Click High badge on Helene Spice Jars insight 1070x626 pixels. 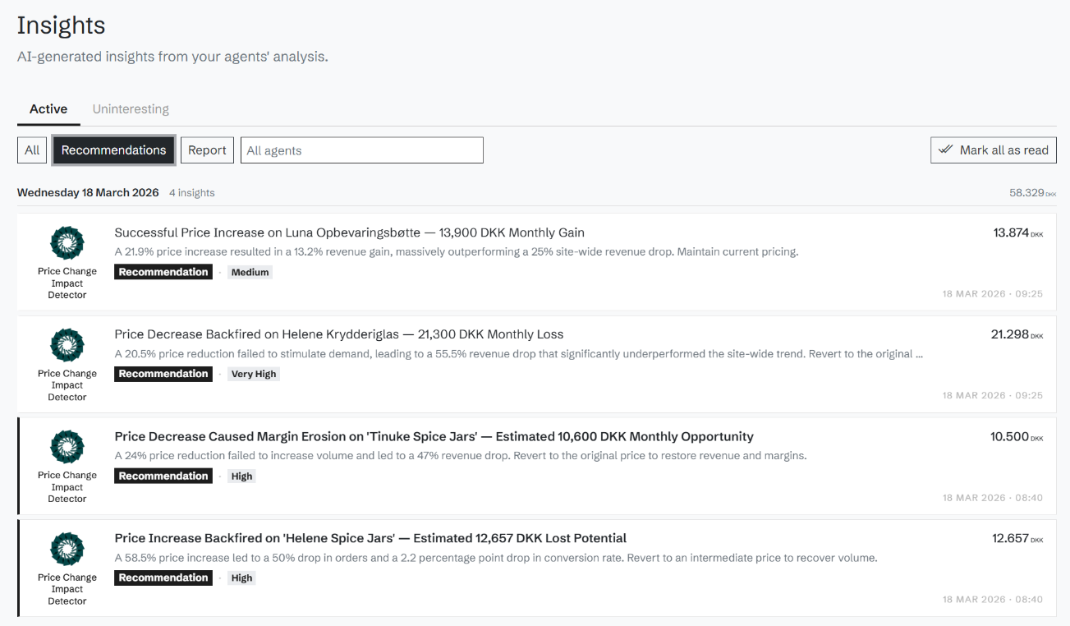(242, 578)
